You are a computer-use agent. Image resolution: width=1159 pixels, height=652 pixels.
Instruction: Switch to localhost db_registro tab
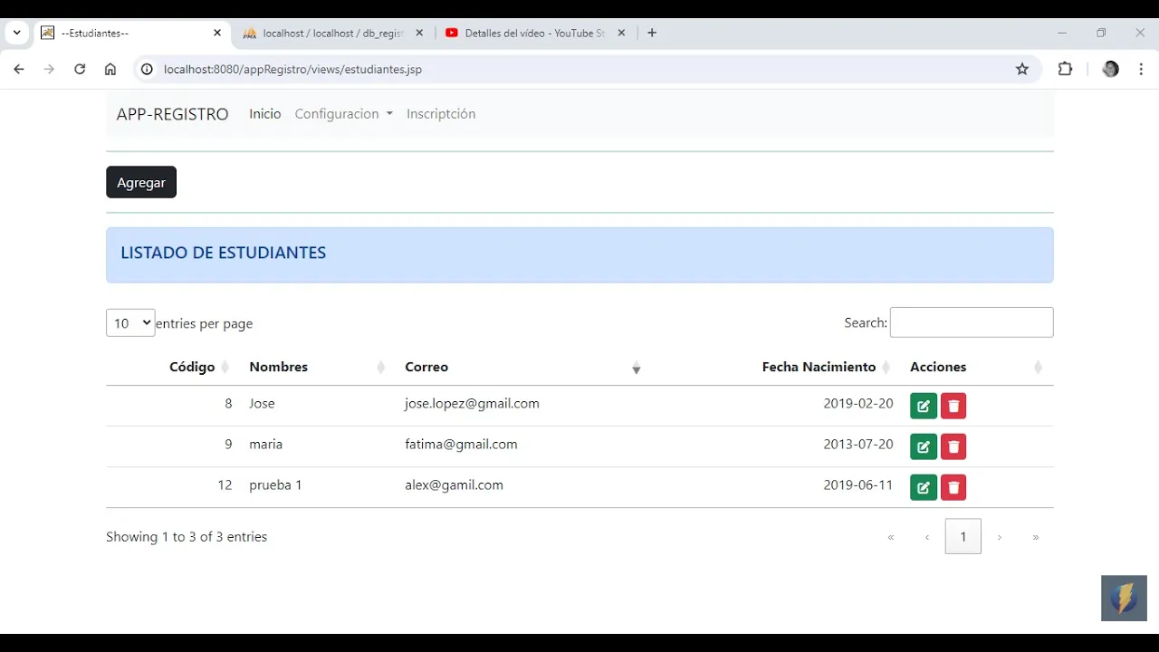coord(331,33)
